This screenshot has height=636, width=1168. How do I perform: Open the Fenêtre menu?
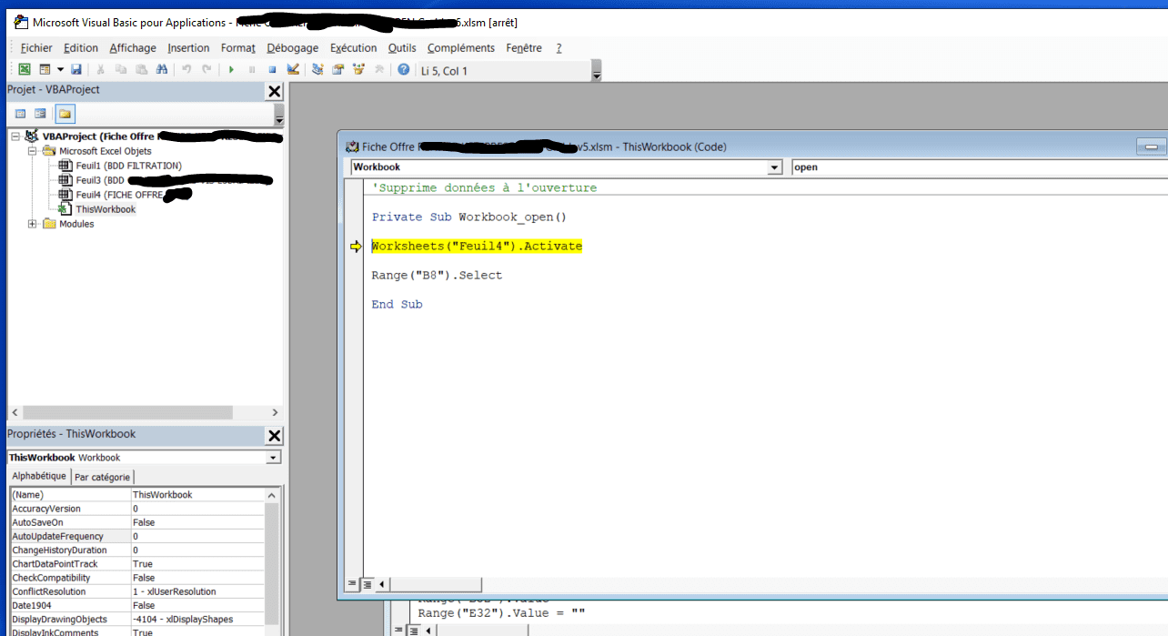click(524, 48)
